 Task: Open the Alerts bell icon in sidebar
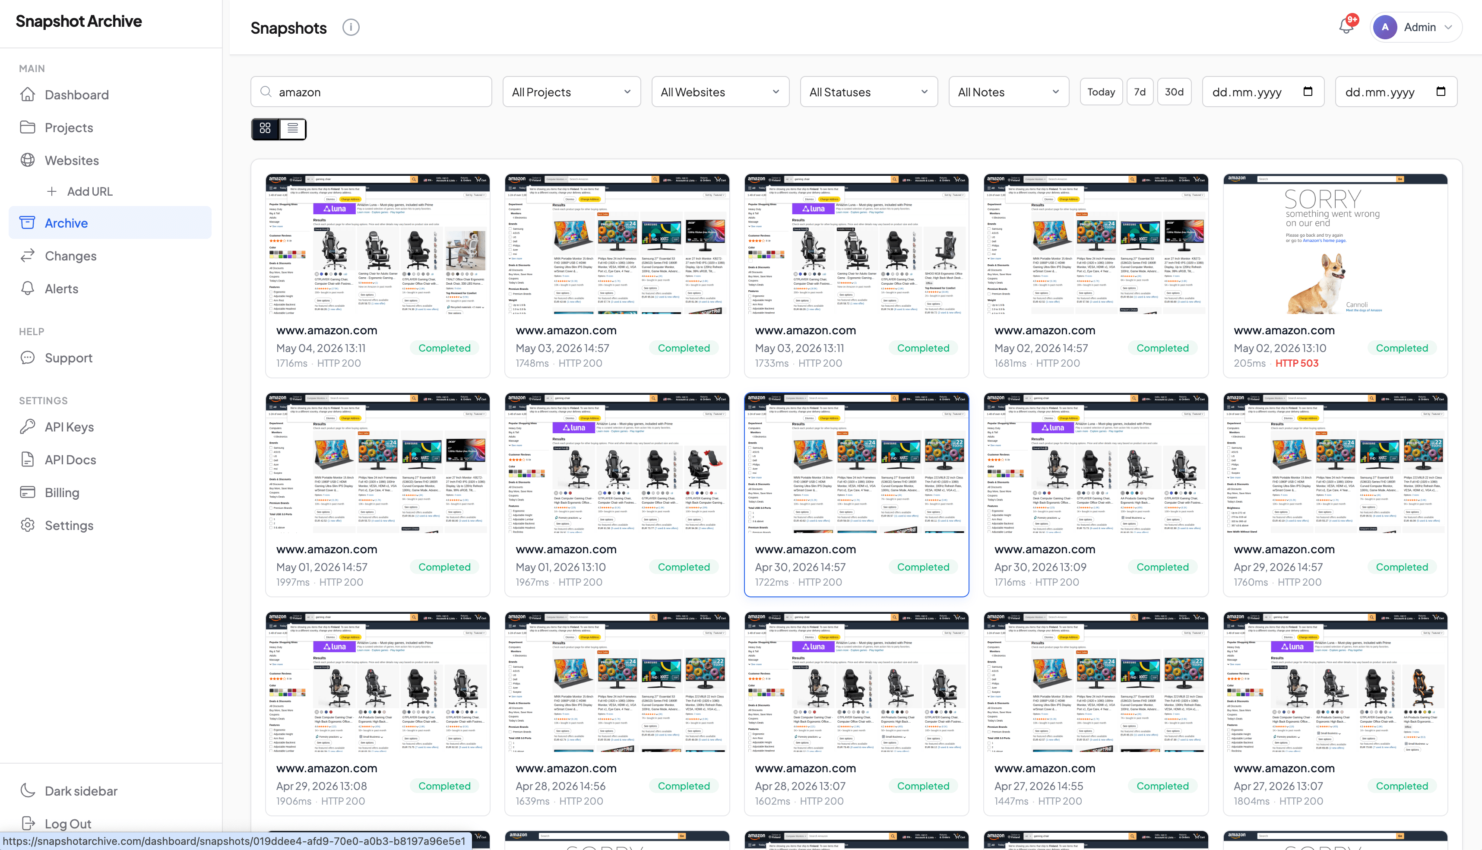28,289
